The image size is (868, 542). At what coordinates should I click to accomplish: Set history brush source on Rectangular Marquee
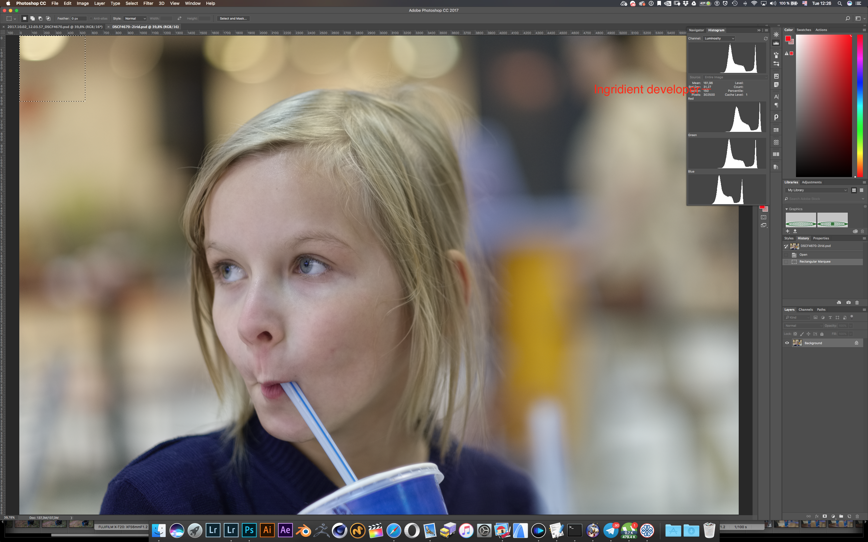786,262
